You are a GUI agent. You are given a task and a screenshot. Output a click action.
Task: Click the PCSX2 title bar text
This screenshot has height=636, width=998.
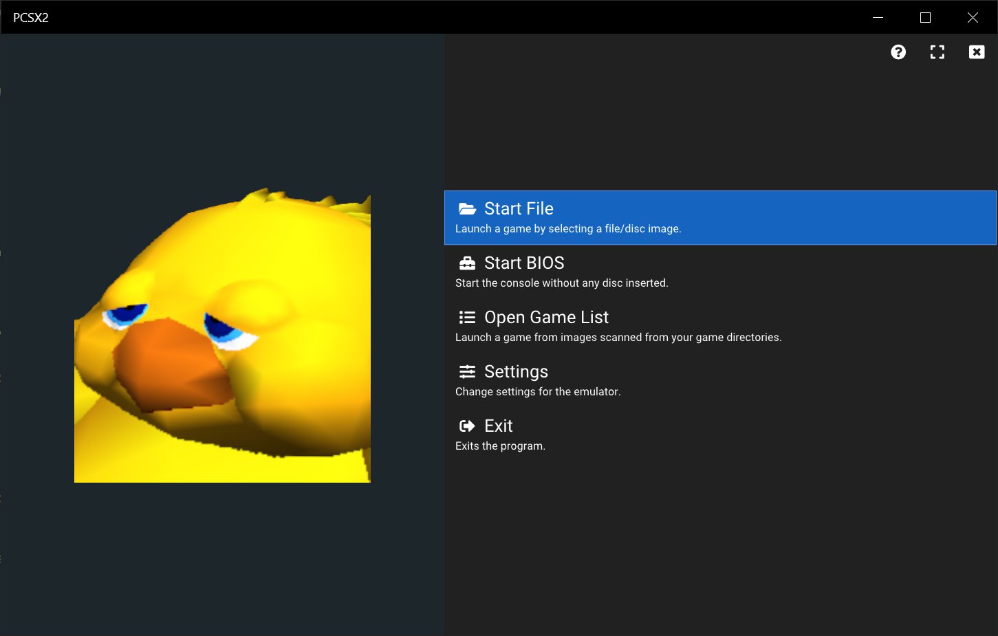31,18
